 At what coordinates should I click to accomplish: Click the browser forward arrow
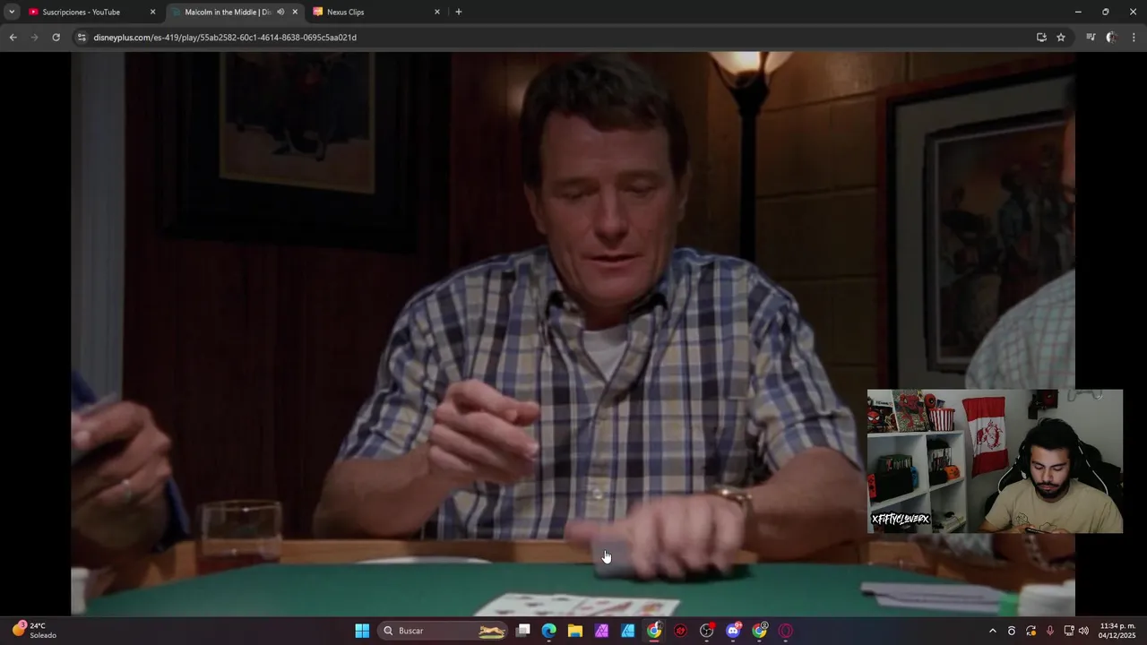pos(34,38)
